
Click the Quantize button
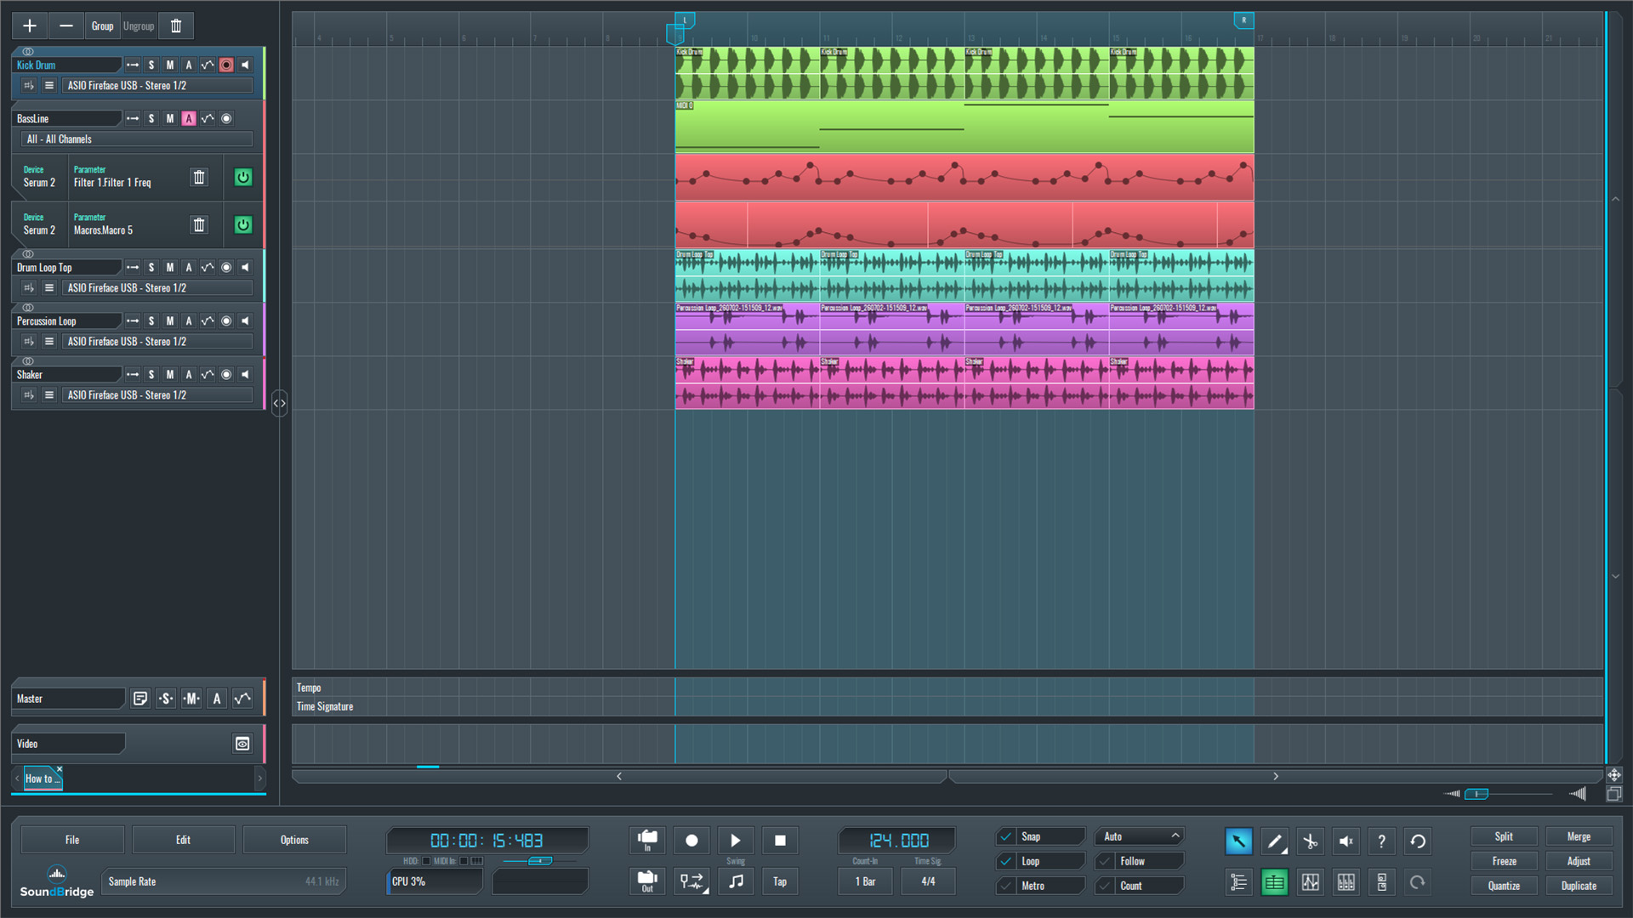point(1504,886)
